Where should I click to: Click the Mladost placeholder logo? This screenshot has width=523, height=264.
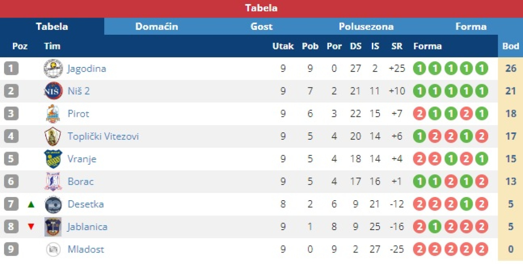click(x=53, y=249)
